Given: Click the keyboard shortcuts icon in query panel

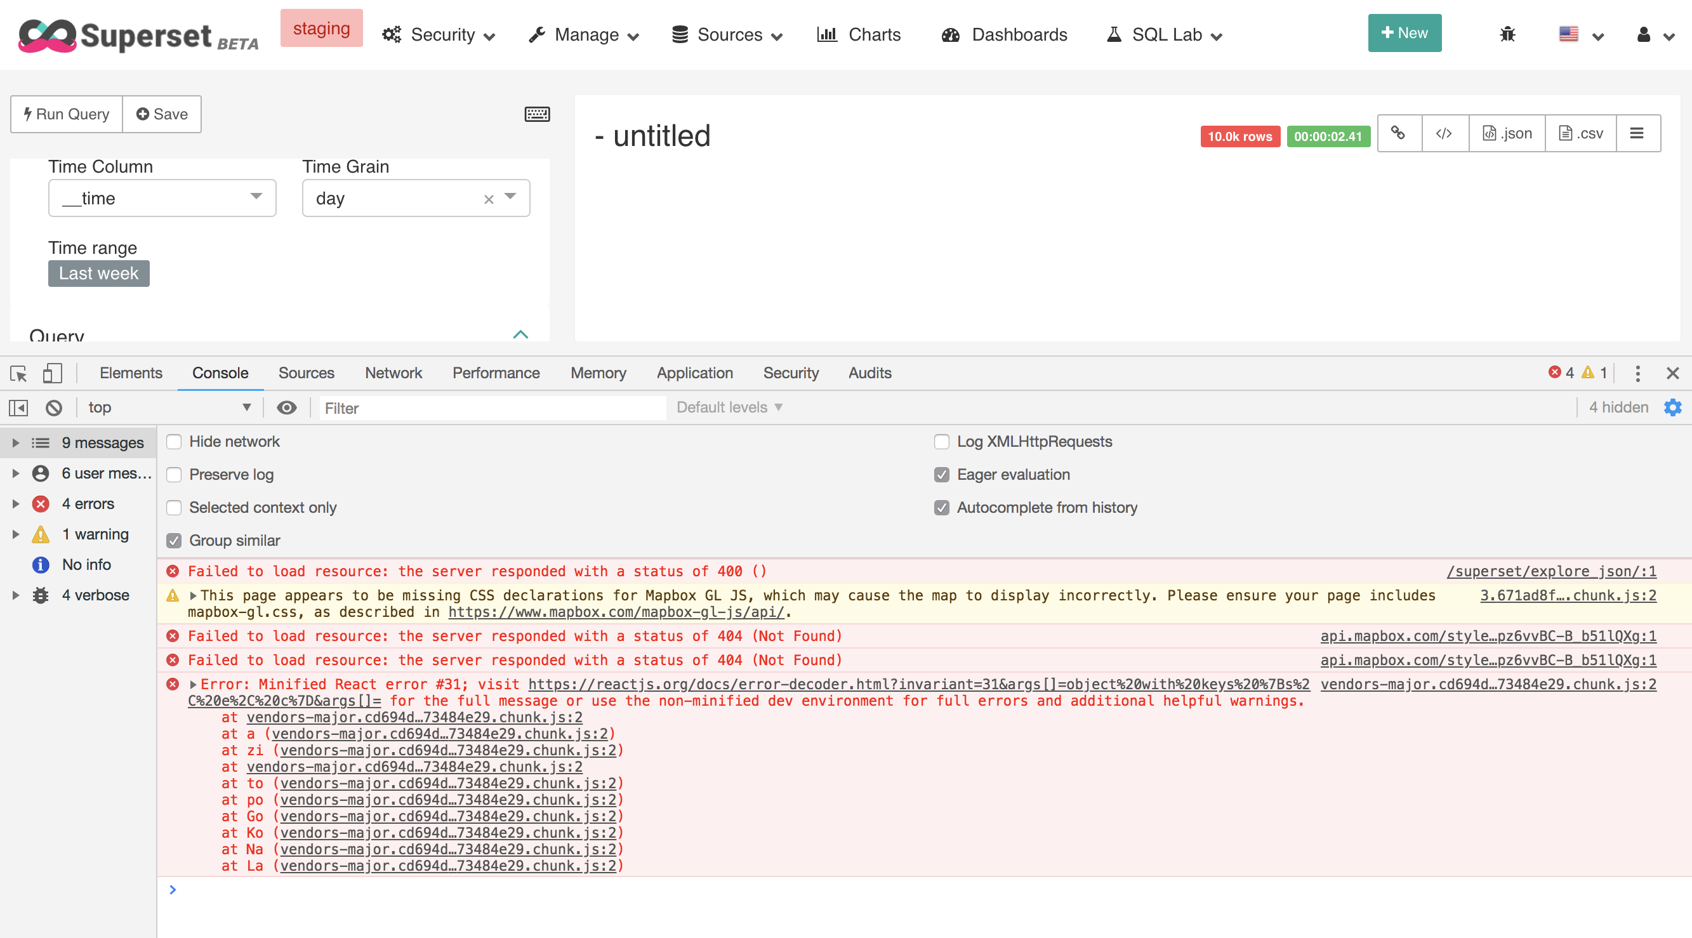Looking at the screenshot, I should [x=538, y=113].
